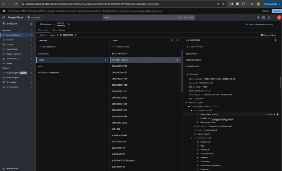The image size is (282, 171).
Task: Clear the search box with the X
Action: coord(180,17)
